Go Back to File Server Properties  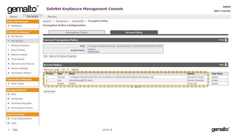[x=63, y=56]
